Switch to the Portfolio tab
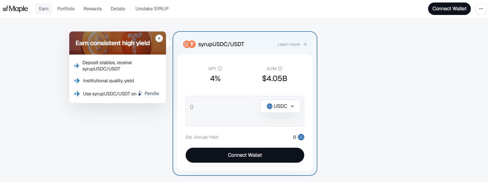Screen dimensions: 488x182 tap(66, 9)
